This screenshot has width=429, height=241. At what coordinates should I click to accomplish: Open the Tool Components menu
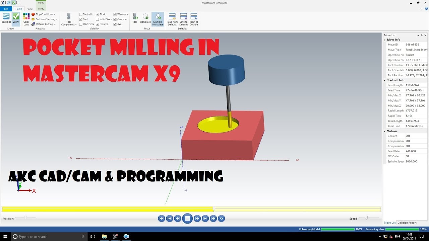click(69, 19)
